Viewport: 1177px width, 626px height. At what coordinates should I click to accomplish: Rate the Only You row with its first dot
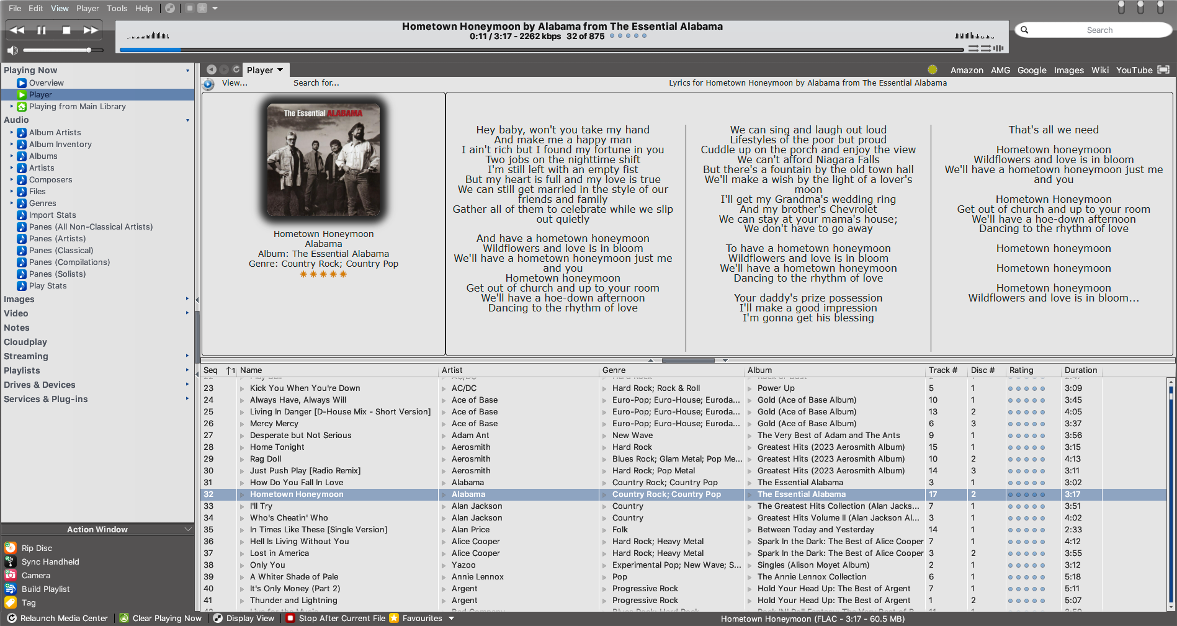point(1010,566)
